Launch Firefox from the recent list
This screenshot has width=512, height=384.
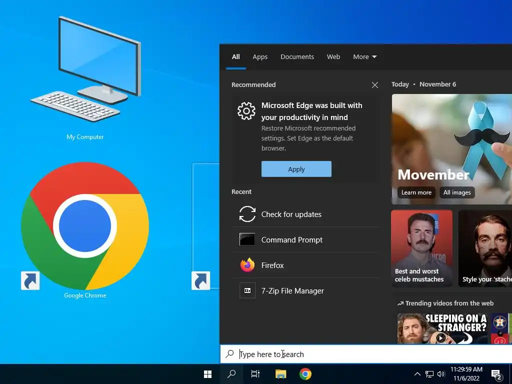pos(305,265)
